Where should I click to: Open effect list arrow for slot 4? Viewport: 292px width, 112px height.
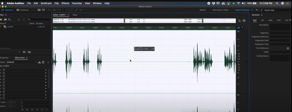(x=46, y=79)
